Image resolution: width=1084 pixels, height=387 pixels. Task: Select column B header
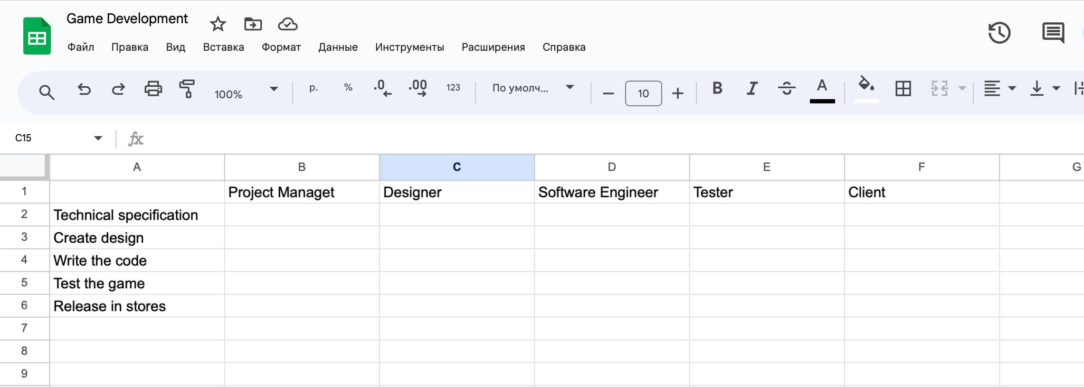click(x=302, y=167)
